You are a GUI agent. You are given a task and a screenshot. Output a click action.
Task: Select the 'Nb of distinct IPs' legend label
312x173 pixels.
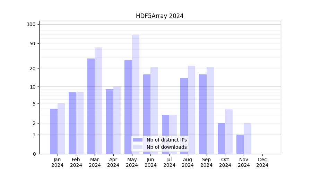166,140
